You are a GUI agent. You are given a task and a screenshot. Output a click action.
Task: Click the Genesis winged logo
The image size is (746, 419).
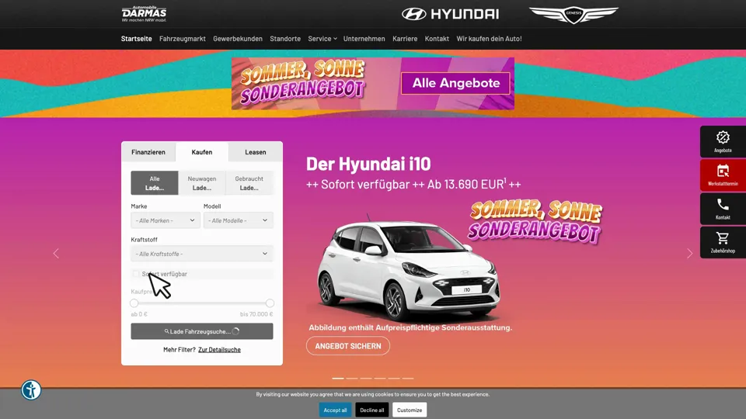573,15
